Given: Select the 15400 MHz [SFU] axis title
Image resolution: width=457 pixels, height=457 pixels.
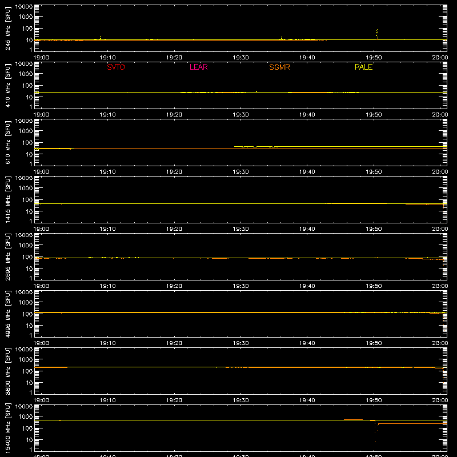Looking at the screenshot, I should pyautogui.click(x=7, y=428).
